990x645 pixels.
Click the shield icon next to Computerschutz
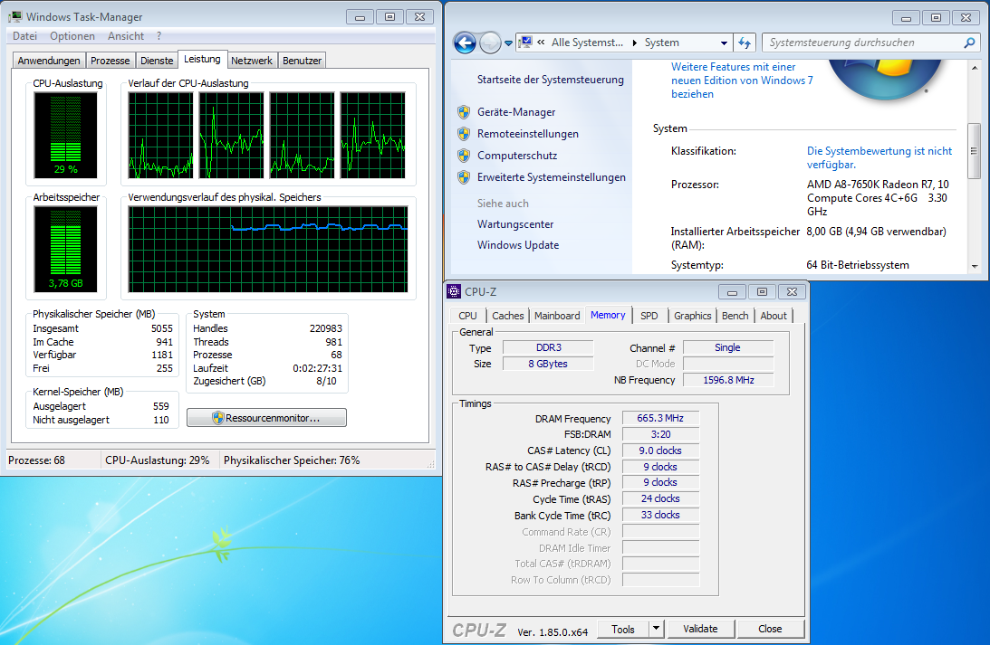pos(464,155)
